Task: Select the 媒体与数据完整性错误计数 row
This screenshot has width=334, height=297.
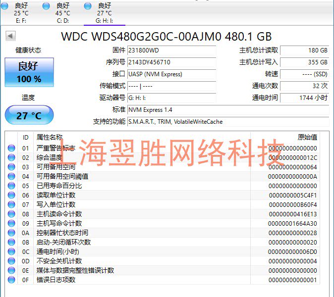Action: pos(163,270)
